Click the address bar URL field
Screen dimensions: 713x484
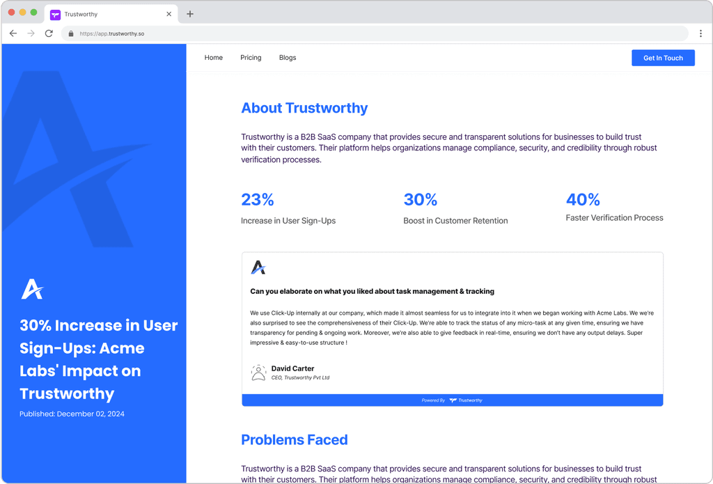pyautogui.click(x=375, y=33)
